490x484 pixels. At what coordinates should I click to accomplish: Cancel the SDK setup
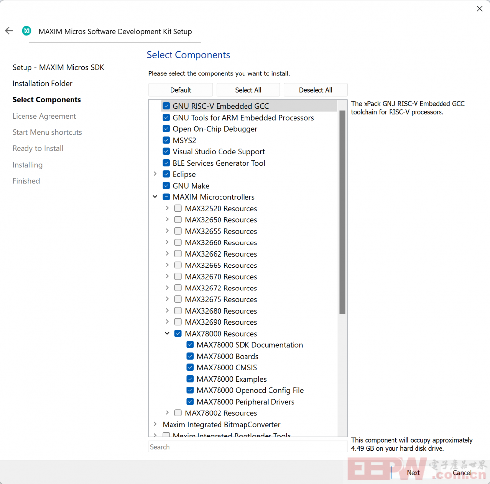coord(462,472)
